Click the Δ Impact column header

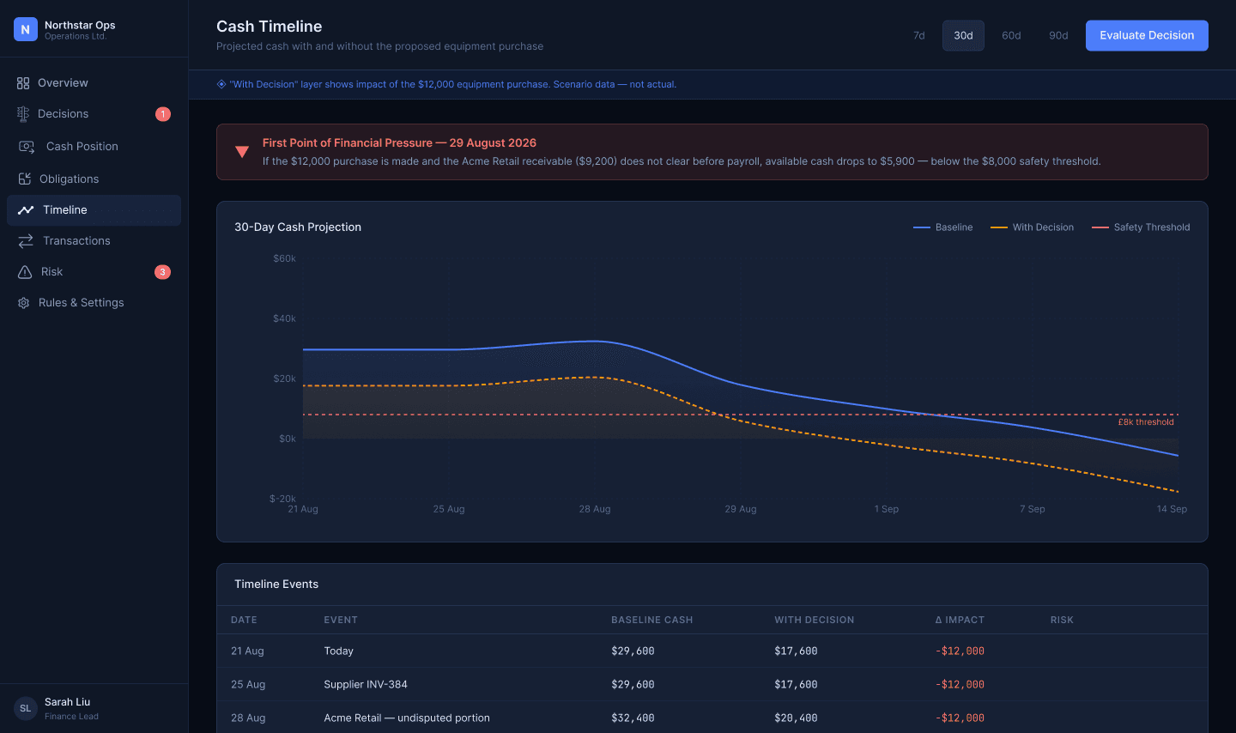click(x=960, y=620)
